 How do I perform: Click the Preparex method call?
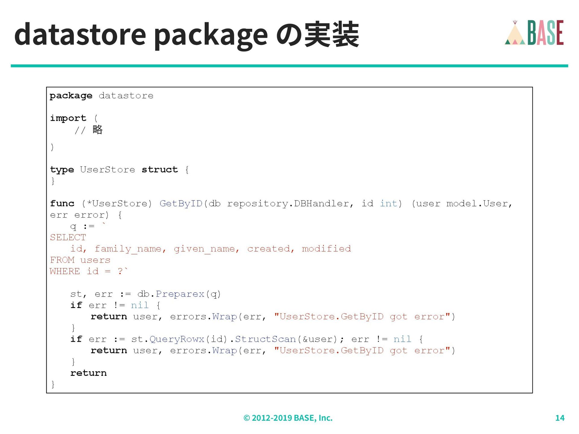click(180, 294)
